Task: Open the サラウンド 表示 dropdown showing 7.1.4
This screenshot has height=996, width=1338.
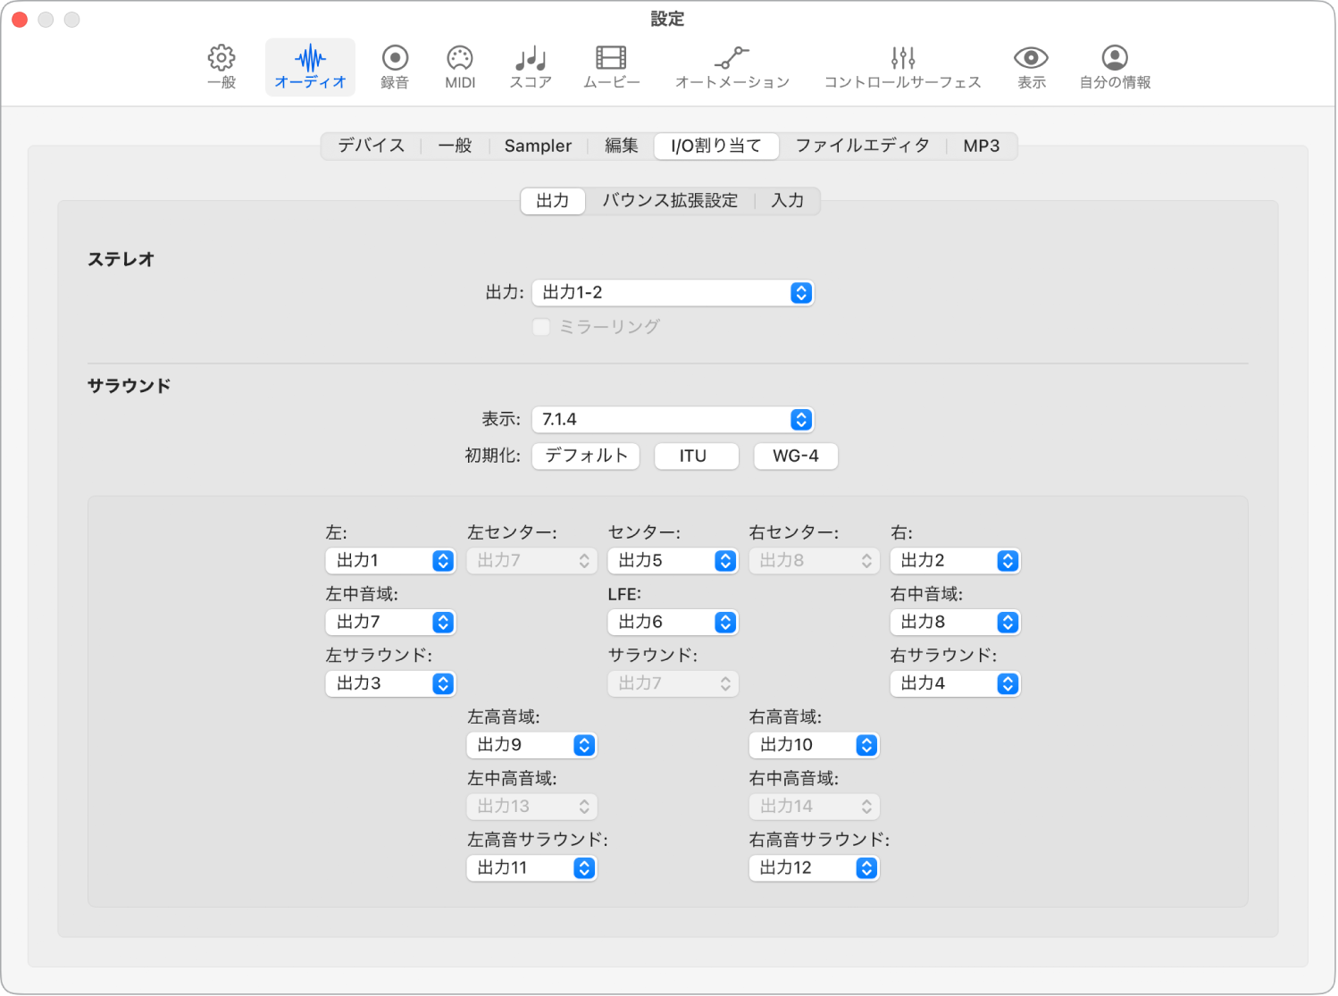Action: click(x=673, y=419)
